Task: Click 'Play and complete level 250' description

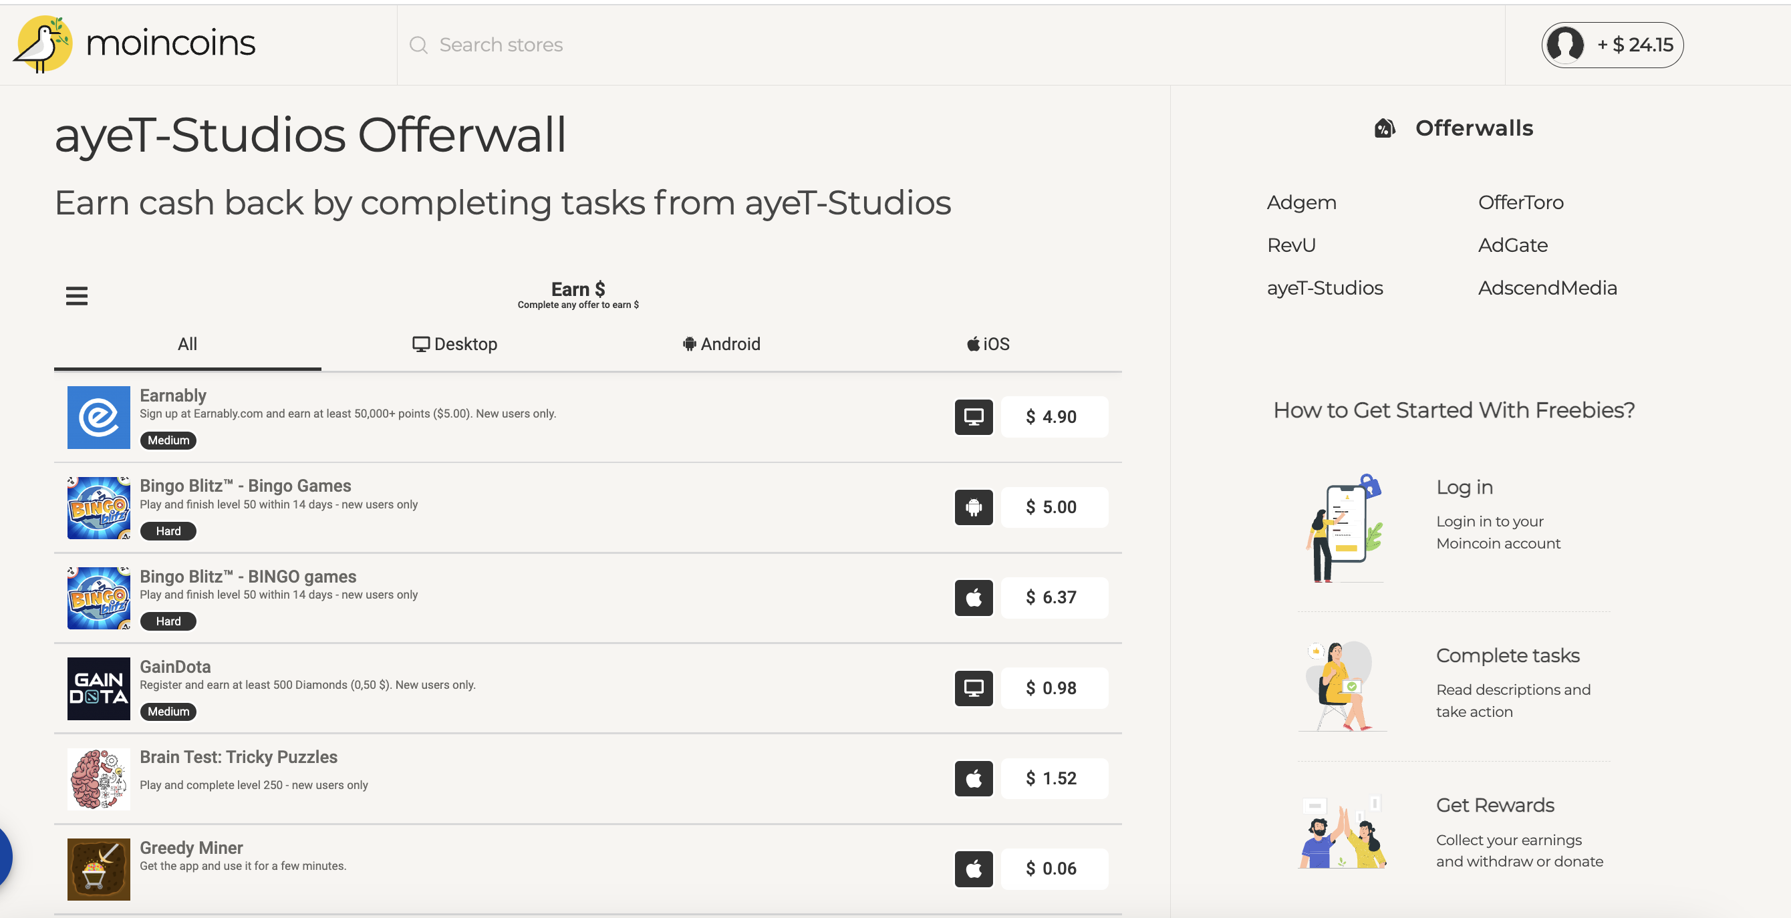Action: point(254,785)
